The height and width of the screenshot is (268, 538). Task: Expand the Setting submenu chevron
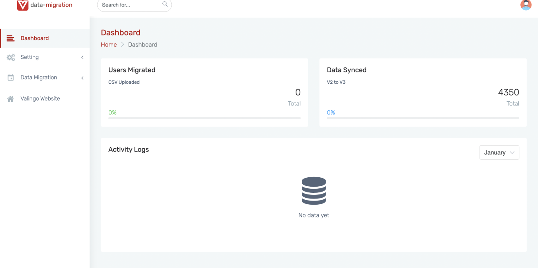(82, 58)
